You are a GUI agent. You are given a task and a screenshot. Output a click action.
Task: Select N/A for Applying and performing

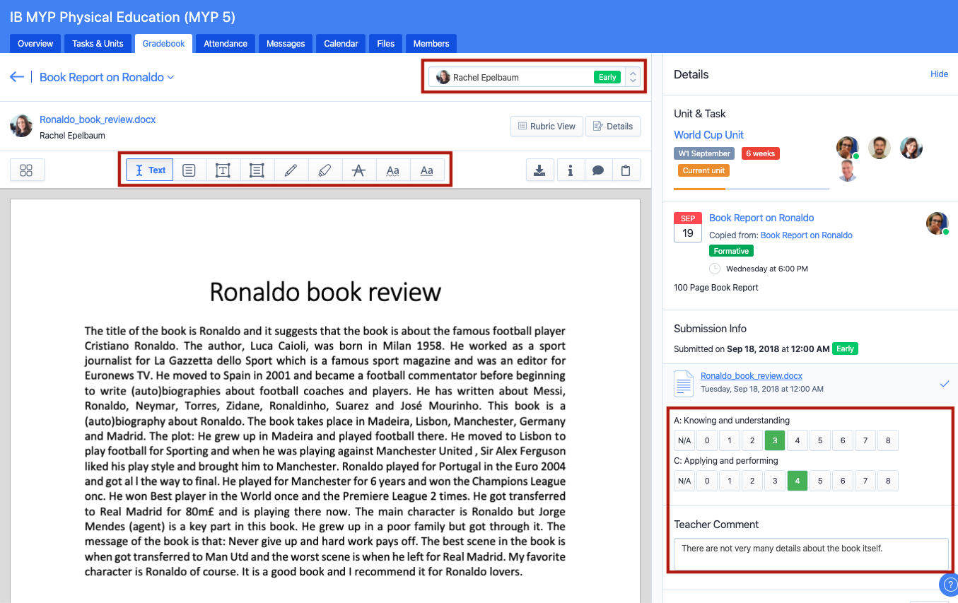(684, 481)
